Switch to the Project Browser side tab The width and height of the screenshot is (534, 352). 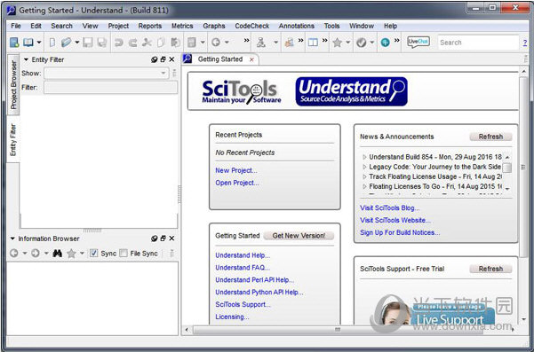13,84
